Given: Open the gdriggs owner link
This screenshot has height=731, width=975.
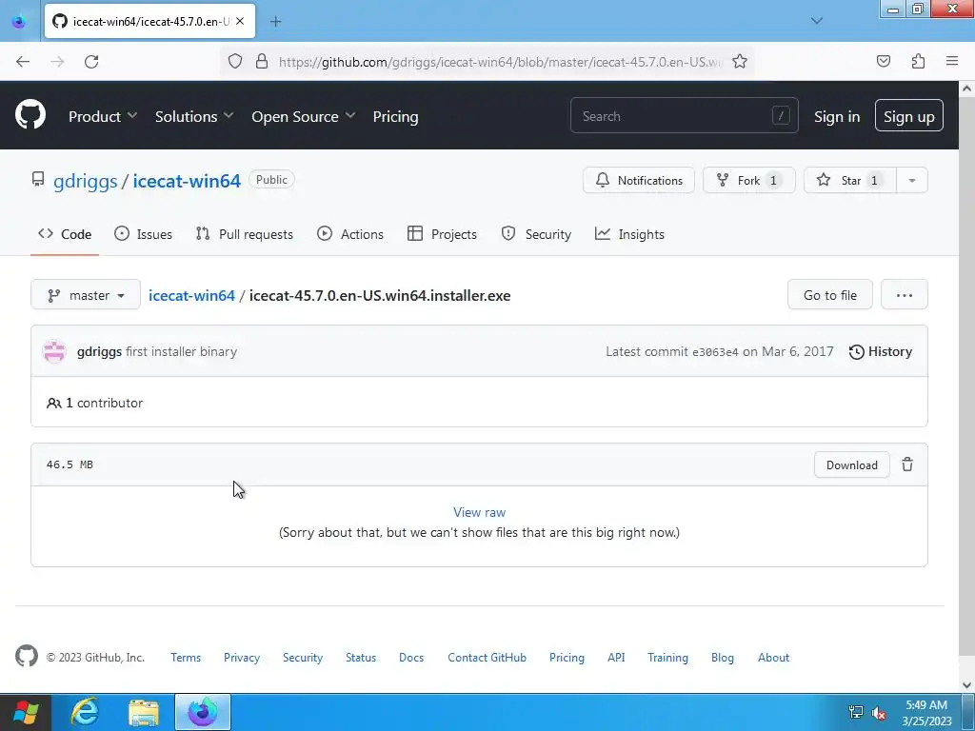Looking at the screenshot, I should click(85, 181).
